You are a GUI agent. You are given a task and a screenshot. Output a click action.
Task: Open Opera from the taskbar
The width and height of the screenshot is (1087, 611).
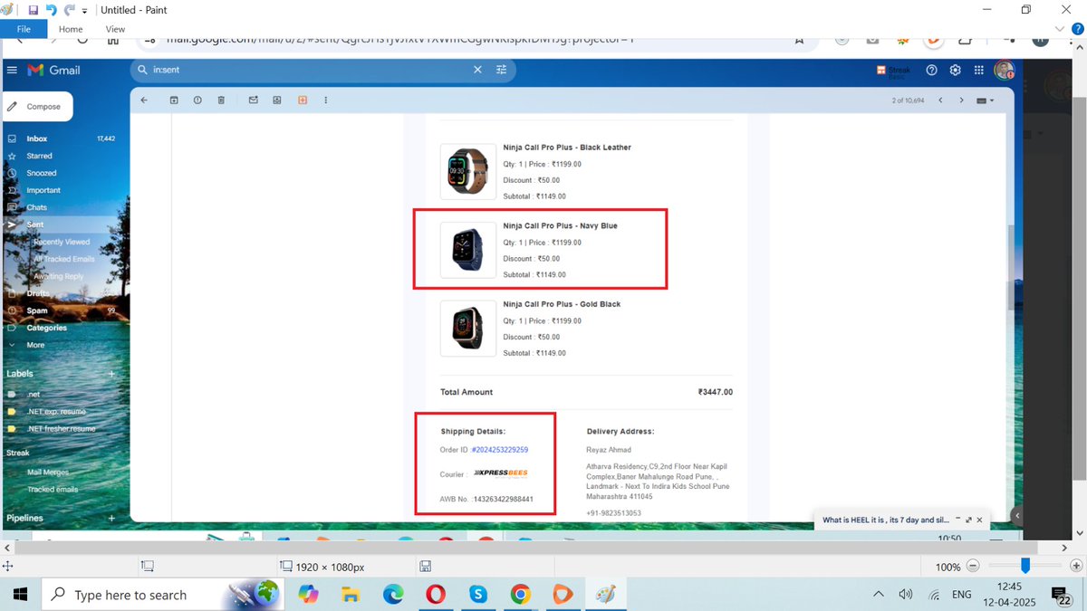point(437,595)
